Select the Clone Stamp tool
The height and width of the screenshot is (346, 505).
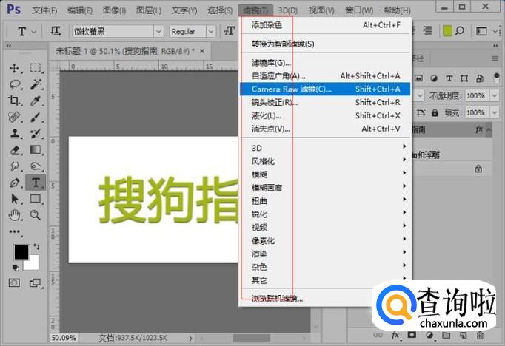14,134
